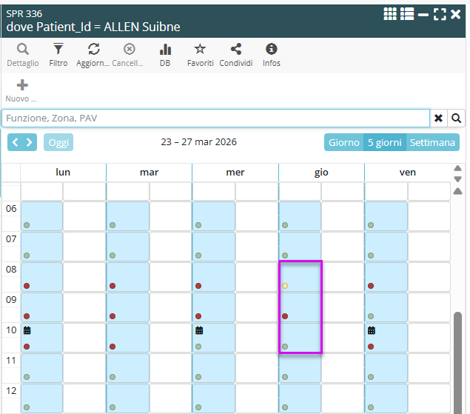Open the Infos icon
Image resolution: width=470 pixels, height=414 pixels.
click(x=272, y=50)
